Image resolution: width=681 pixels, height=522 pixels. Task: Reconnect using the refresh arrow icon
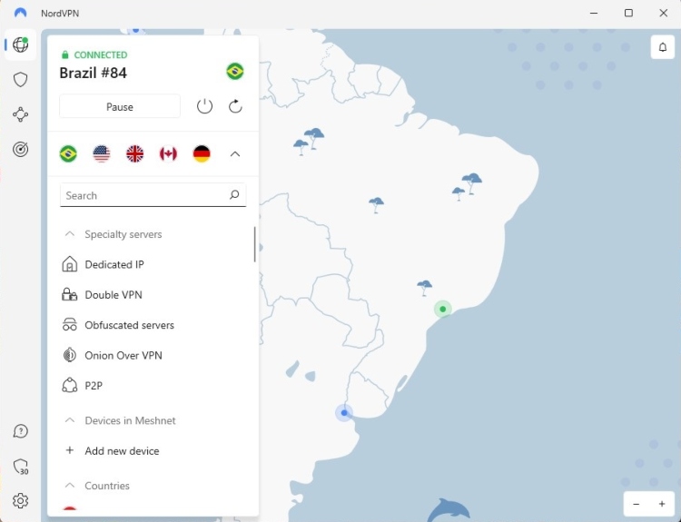(x=235, y=106)
